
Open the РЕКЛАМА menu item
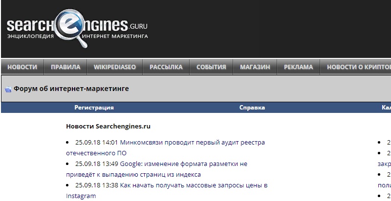[298, 67]
